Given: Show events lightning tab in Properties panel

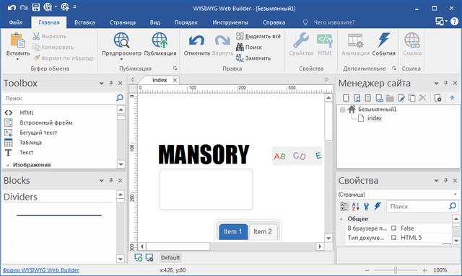Looking at the screenshot, I should point(378,206).
